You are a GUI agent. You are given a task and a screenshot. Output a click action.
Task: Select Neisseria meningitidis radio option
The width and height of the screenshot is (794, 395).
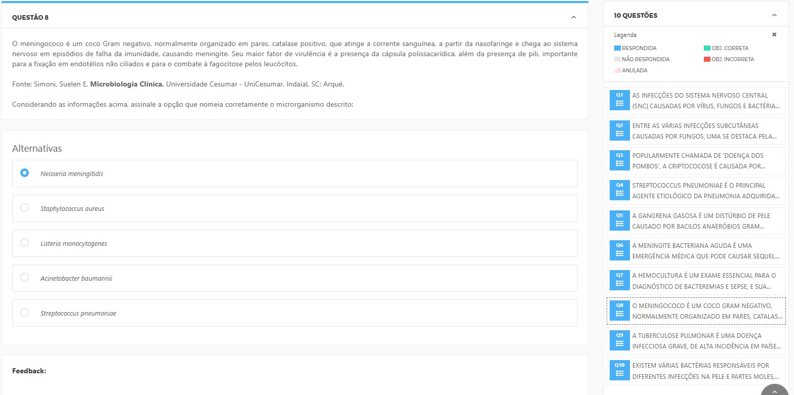click(x=24, y=173)
